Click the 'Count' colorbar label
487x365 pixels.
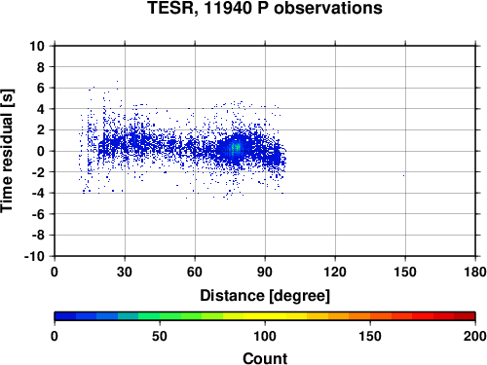265,358
